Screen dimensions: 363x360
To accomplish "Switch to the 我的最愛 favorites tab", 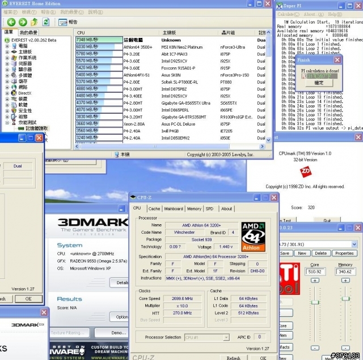I will pyautogui.click(x=28, y=33).
